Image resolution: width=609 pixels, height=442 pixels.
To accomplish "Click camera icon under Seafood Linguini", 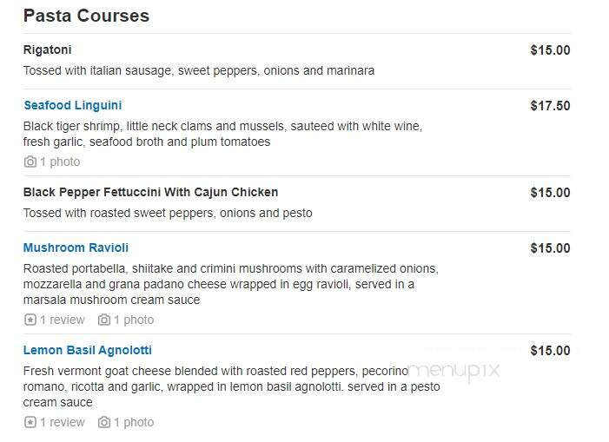I will tap(30, 162).
